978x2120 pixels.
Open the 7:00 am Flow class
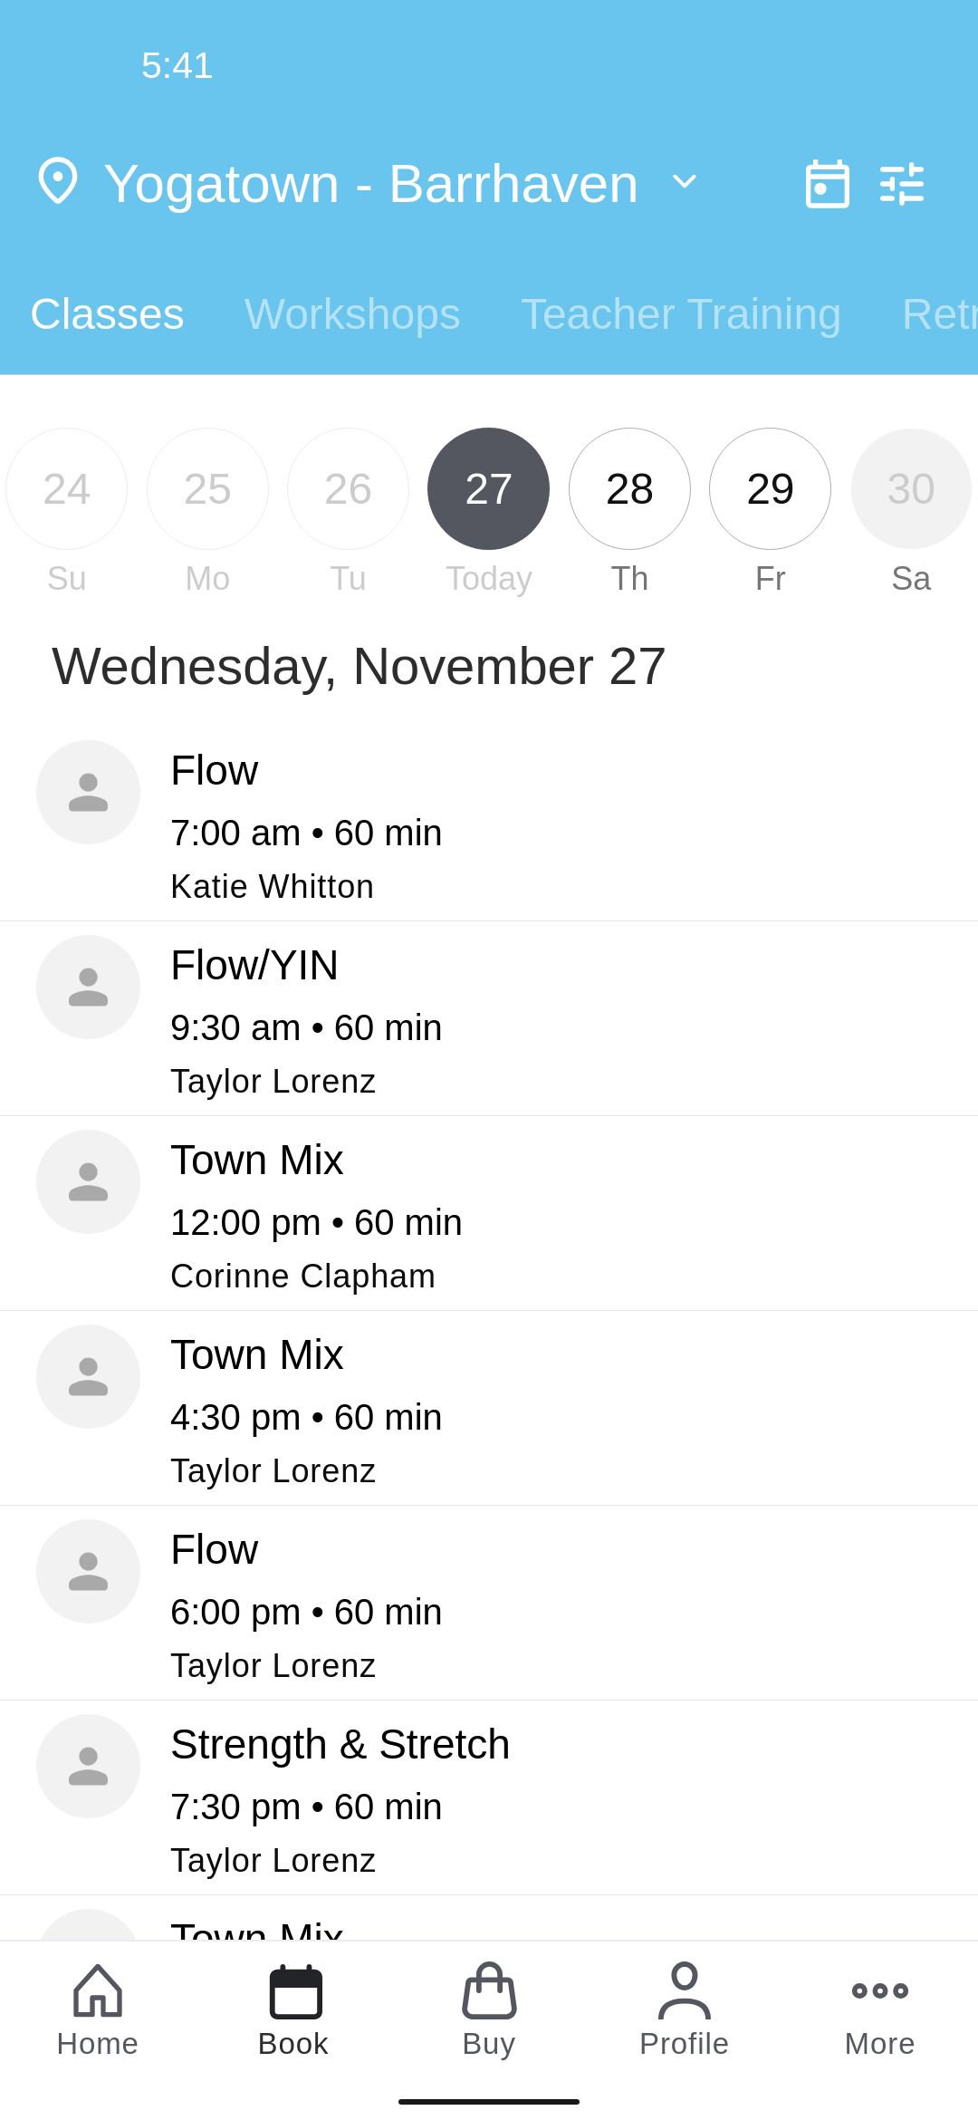click(x=489, y=824)
